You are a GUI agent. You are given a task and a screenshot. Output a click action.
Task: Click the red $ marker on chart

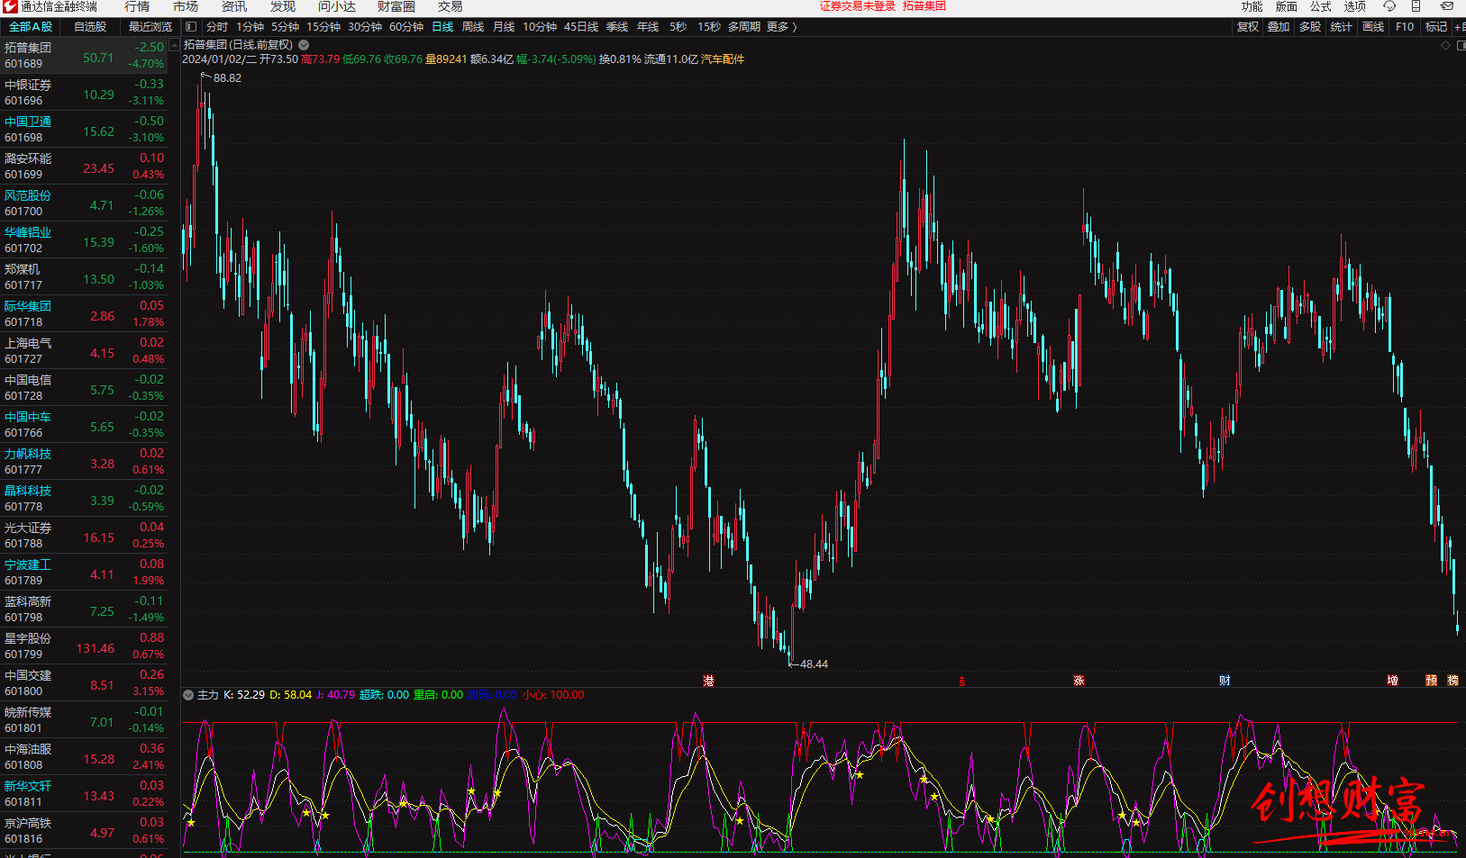(x=961, y=682)
